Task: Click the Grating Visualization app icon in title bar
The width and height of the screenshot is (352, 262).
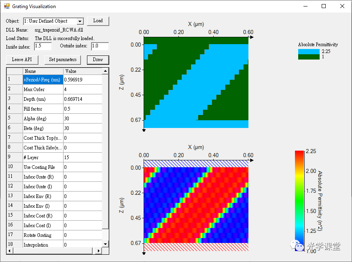Action: point(6,6)
